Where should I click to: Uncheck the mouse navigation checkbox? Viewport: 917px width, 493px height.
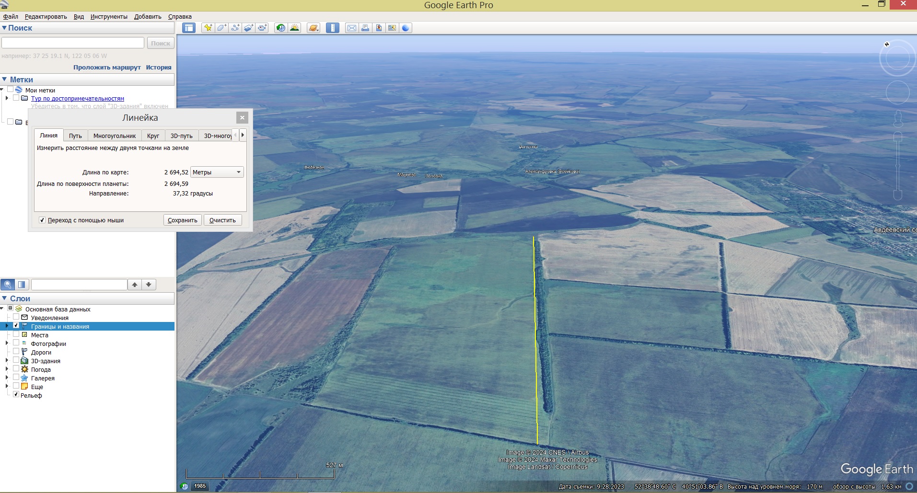point(42,220)
